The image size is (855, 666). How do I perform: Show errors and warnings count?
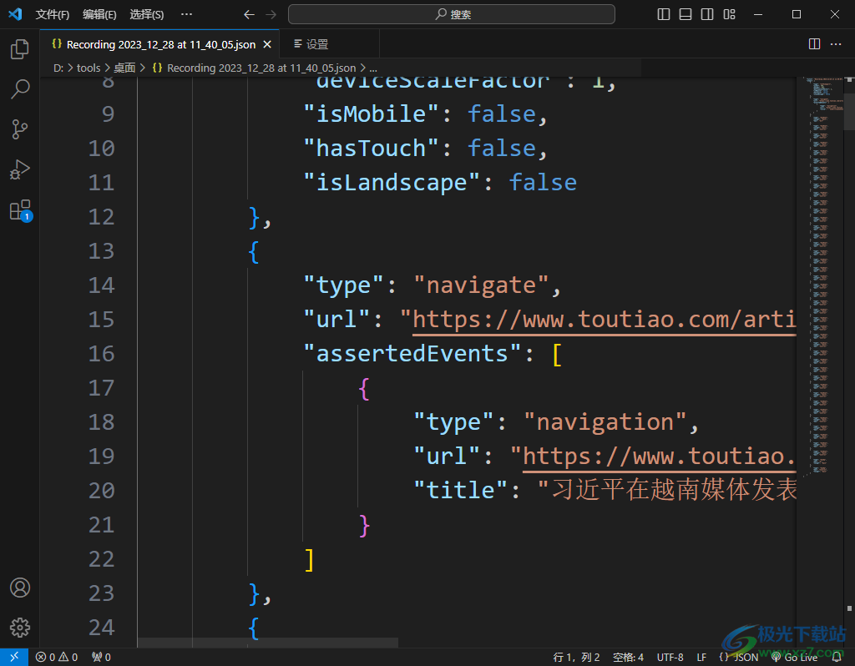(57, 658)
